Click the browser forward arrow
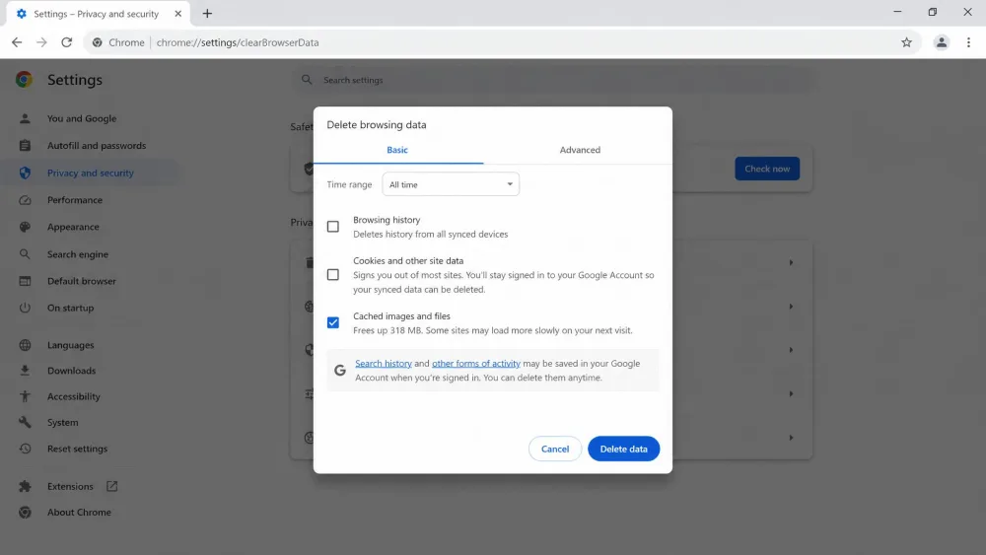Image resolution: width=986 pixels, height=555 pixels. pyautogui.click(x=41, y=42)
